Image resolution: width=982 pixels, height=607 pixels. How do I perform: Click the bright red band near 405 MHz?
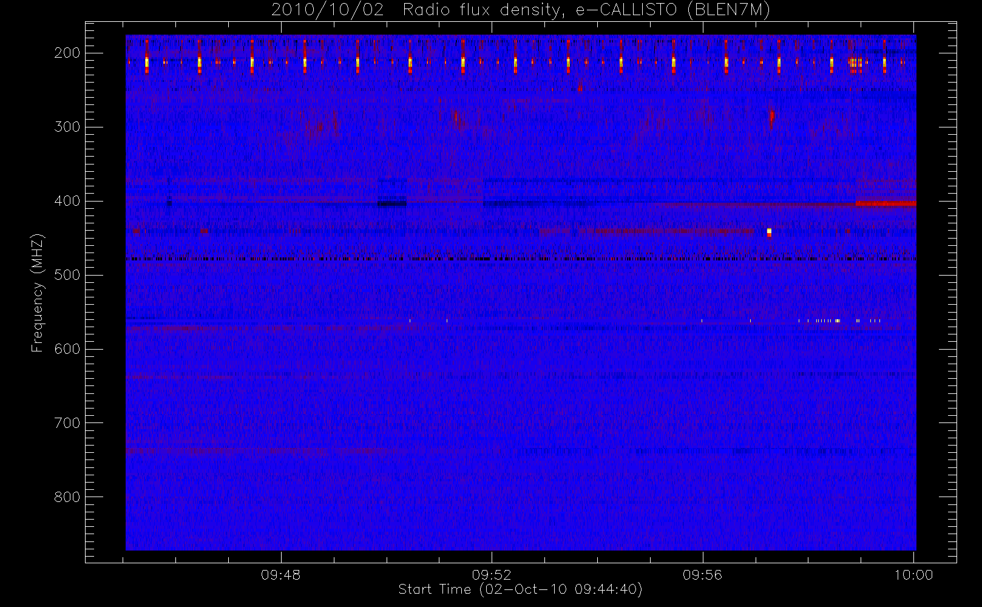(885, 204)
